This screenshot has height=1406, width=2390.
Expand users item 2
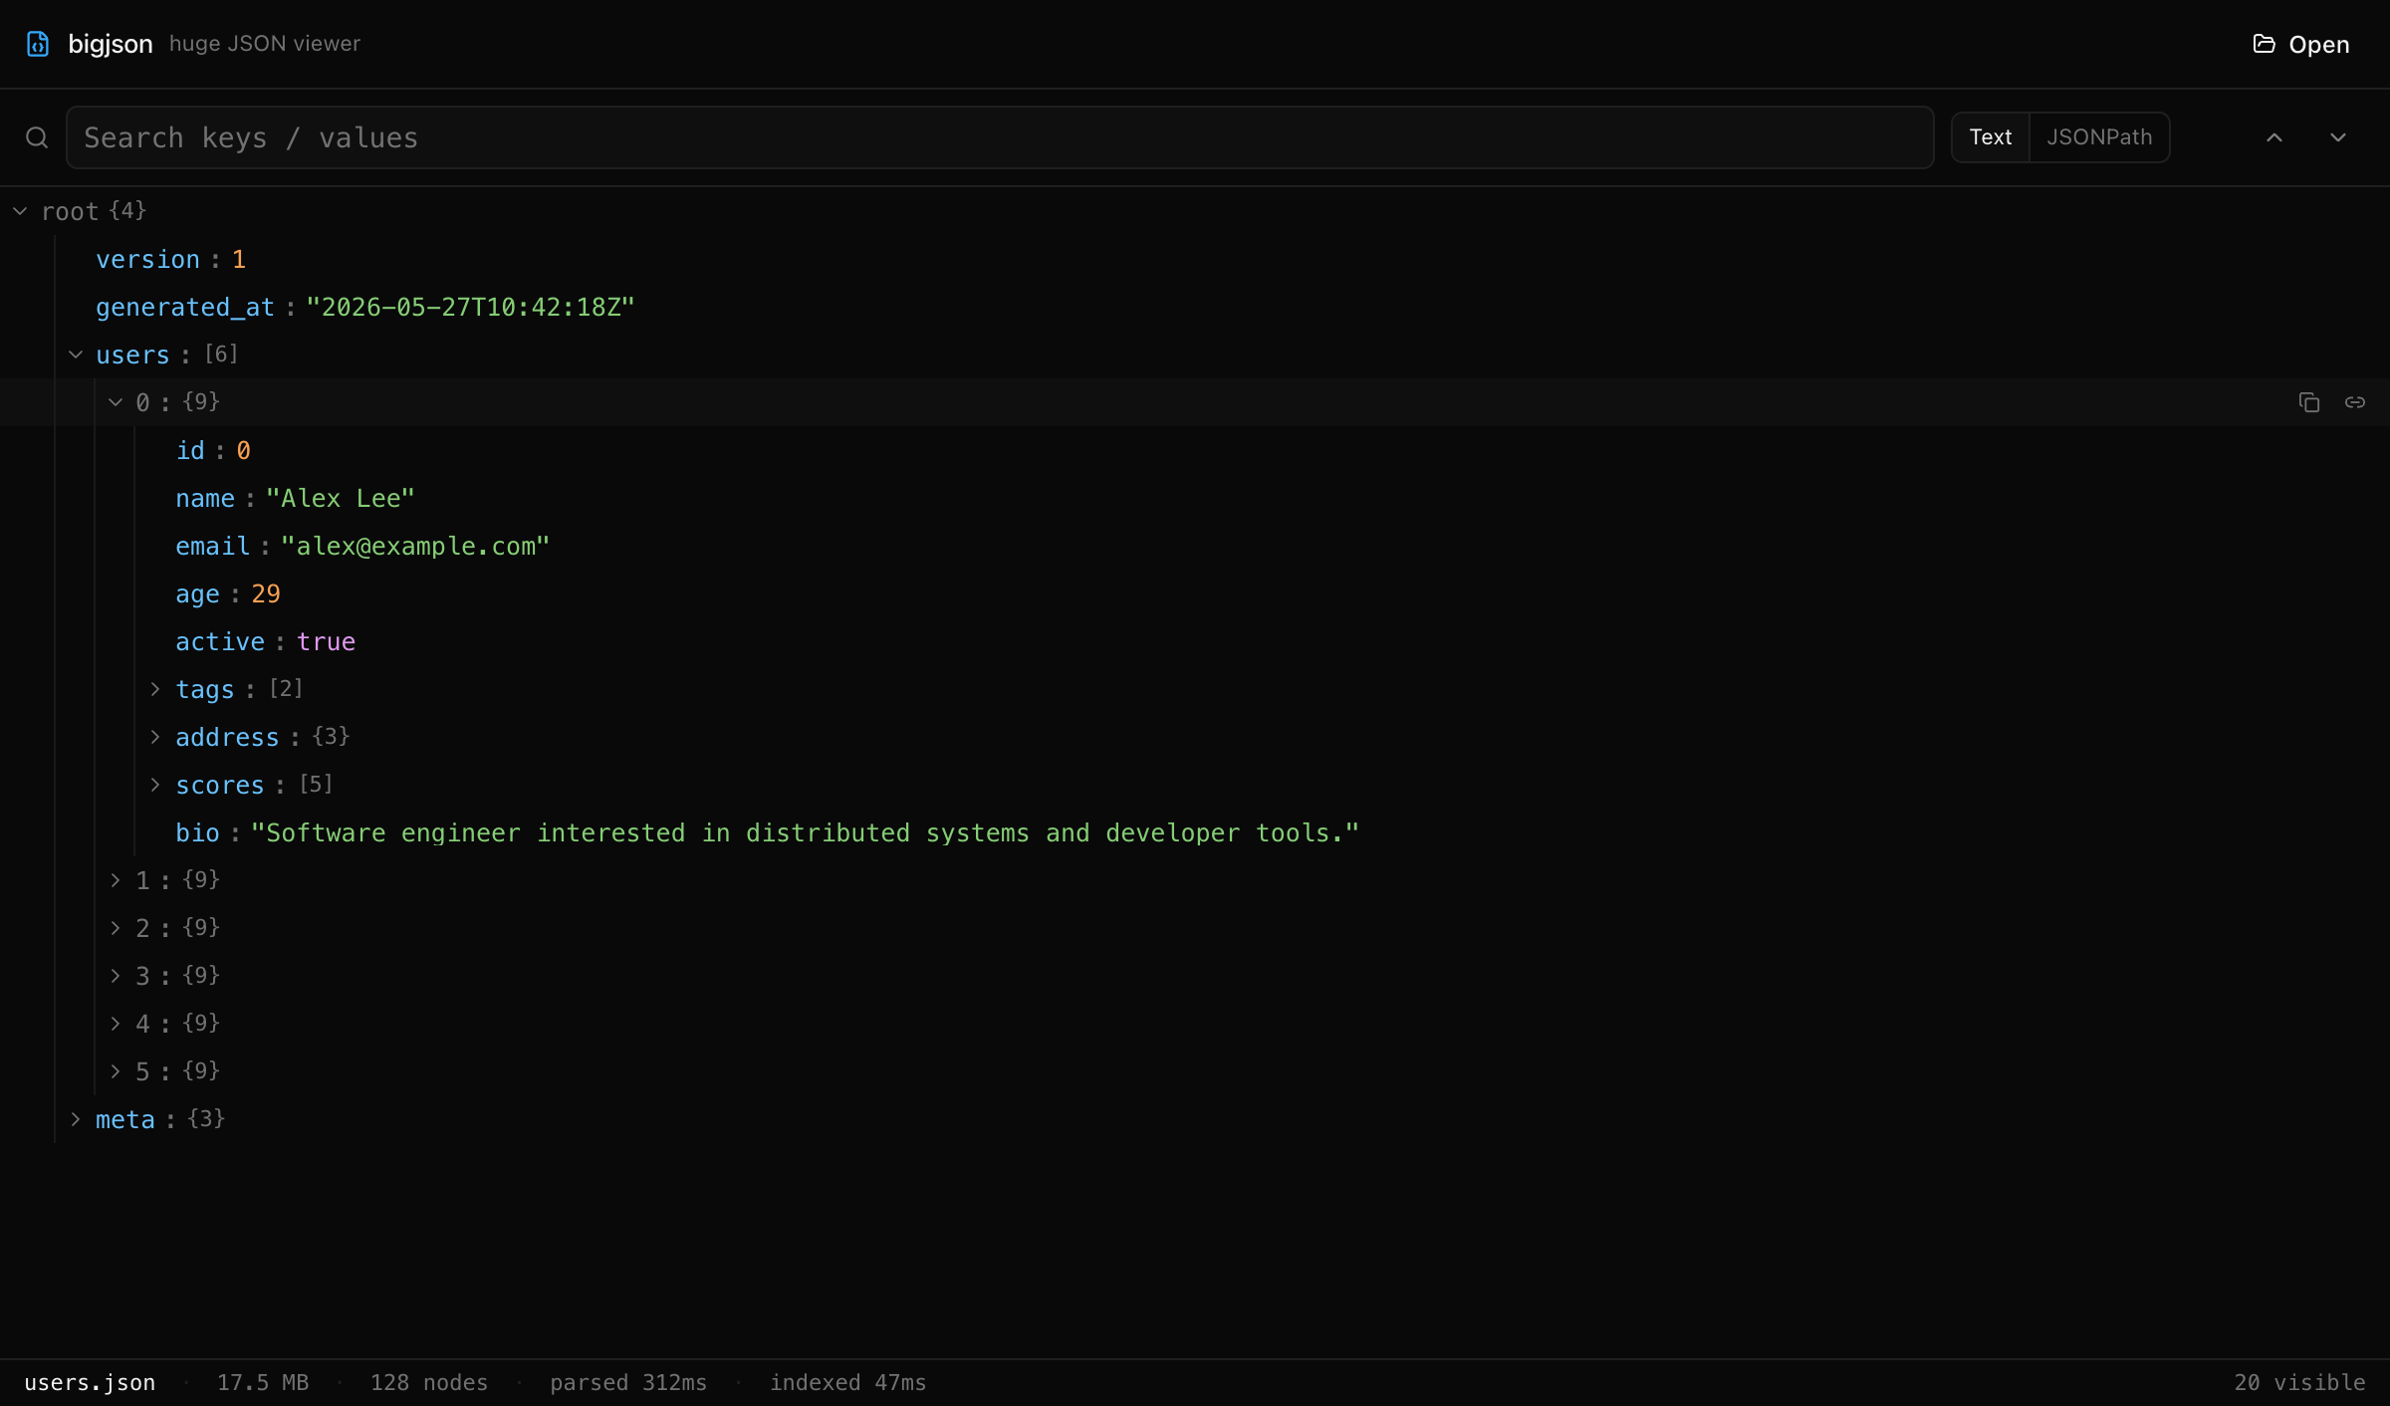click(x=116, y=928)
